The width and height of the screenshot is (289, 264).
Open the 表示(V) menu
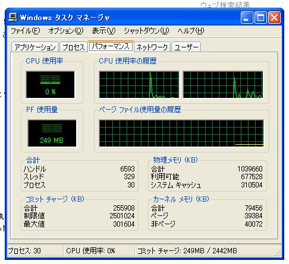(103, 31)
